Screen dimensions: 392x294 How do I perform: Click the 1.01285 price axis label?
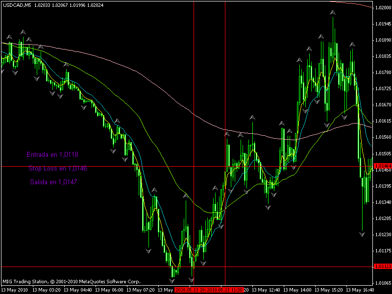coord(382,219)
